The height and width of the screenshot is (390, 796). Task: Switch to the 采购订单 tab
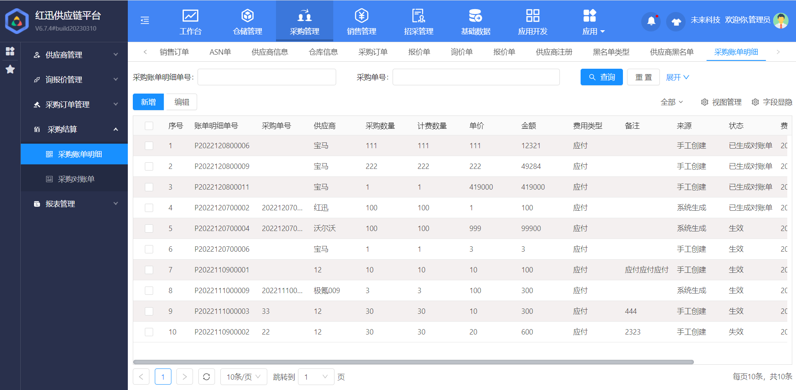[373, 52]
